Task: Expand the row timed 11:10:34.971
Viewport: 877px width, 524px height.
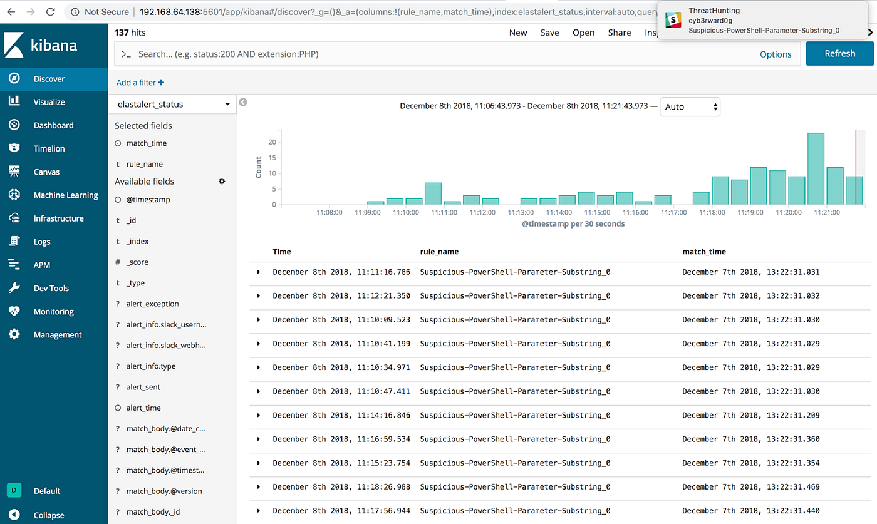Action: pos(259,367)
